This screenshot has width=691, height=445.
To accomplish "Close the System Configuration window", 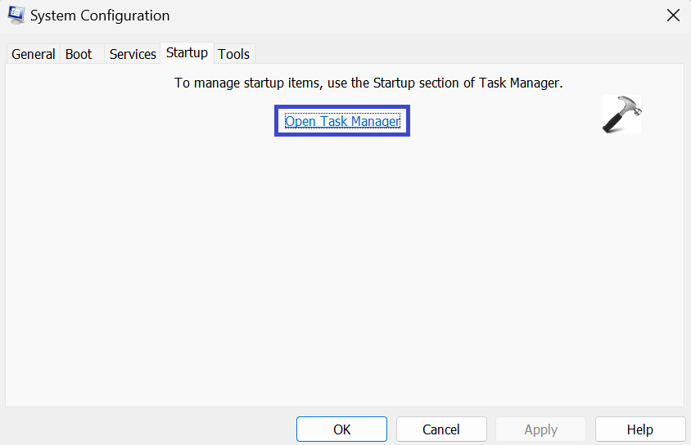I will [673, 16].
